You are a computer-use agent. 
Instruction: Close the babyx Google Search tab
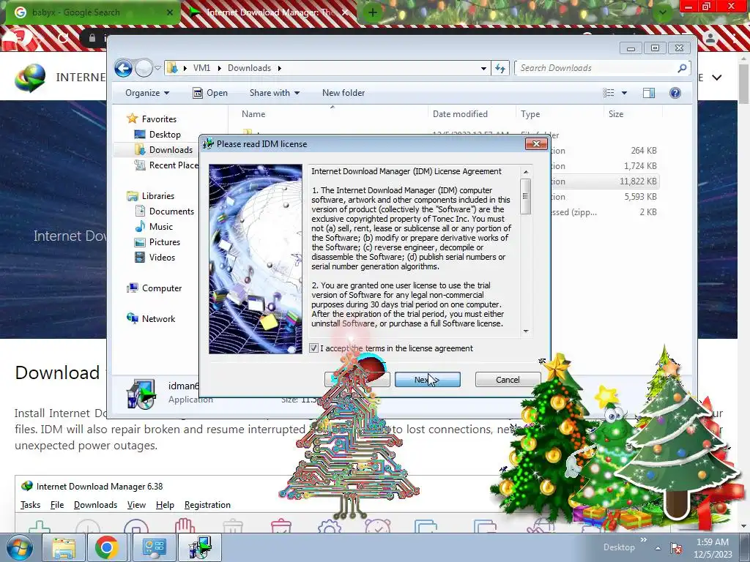coord(170,12)
